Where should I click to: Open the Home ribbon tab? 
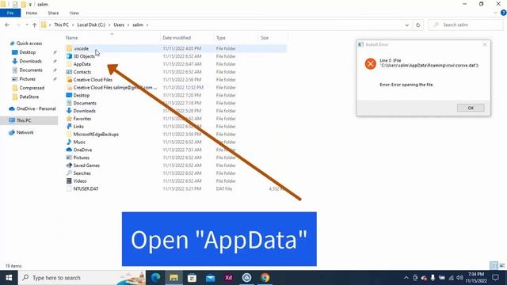(x=32, y=13)
